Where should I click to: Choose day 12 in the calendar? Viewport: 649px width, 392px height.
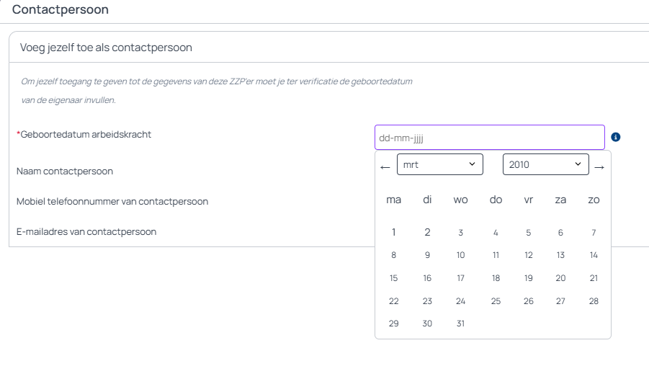[529, 255]
